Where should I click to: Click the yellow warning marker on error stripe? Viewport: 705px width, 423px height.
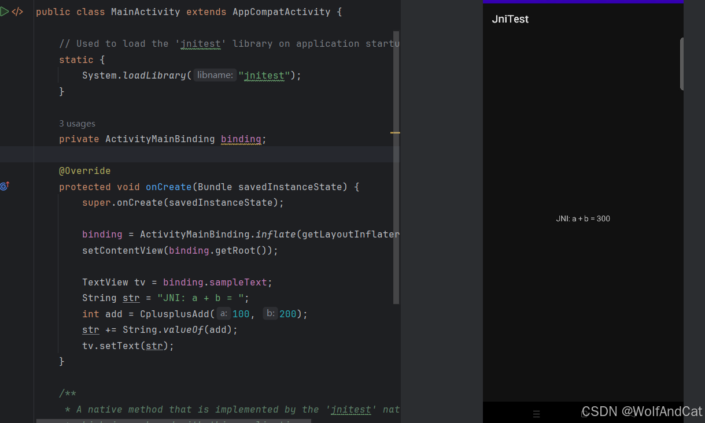pos(395,132)
